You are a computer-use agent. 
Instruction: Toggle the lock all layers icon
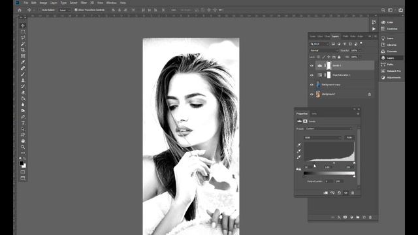339,57
